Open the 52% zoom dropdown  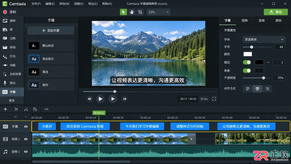point(158,12)
